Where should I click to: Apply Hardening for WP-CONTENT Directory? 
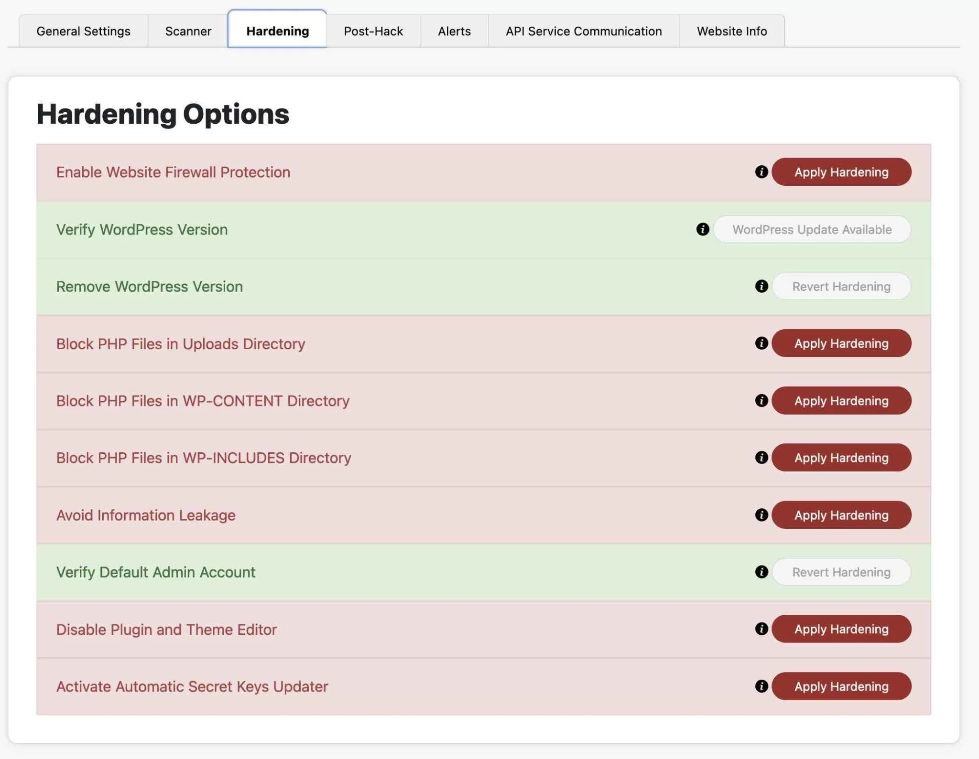tap(841, 400)
